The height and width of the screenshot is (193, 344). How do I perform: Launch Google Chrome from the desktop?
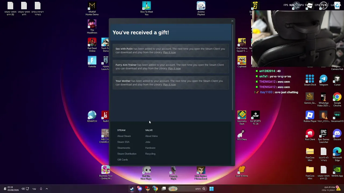(337, 100)
